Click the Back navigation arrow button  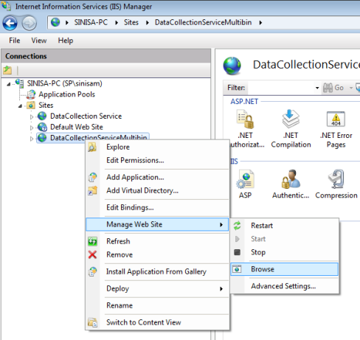[x=10, y=23]
